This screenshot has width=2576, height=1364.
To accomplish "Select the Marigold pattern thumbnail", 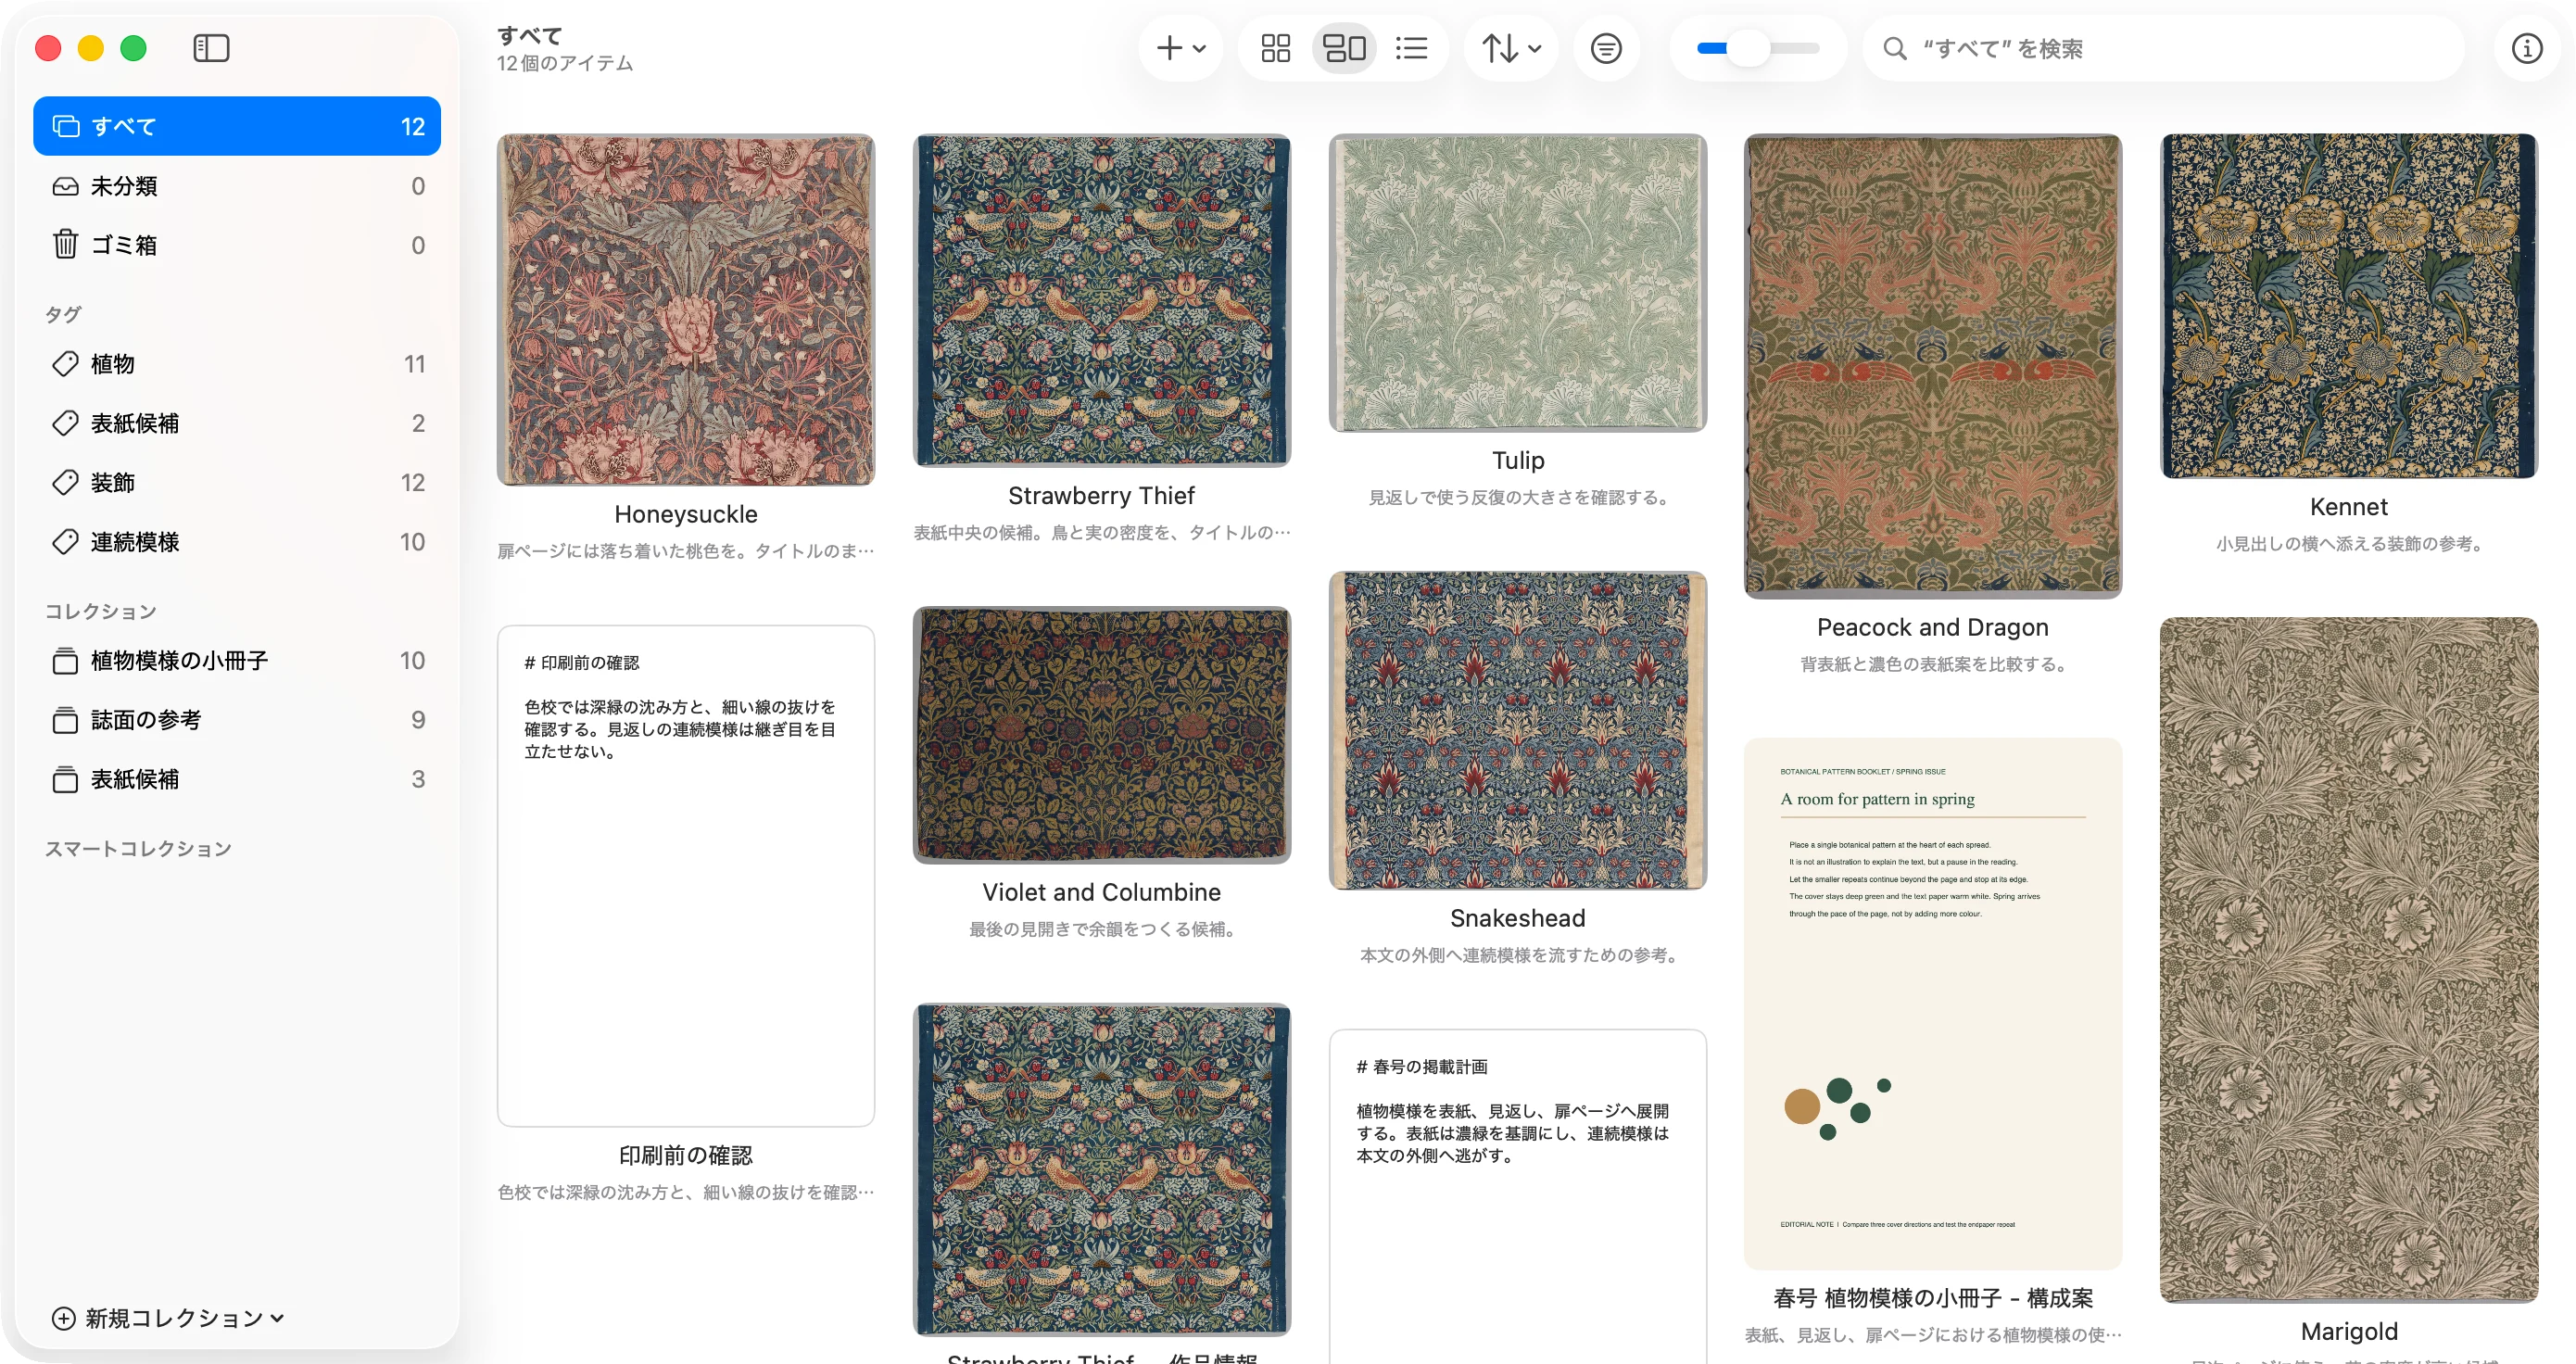I will point(2348,960).
